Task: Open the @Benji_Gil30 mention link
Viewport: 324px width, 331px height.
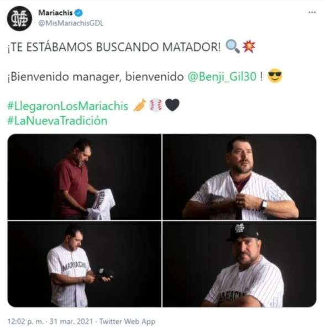Action: point(222,76)
